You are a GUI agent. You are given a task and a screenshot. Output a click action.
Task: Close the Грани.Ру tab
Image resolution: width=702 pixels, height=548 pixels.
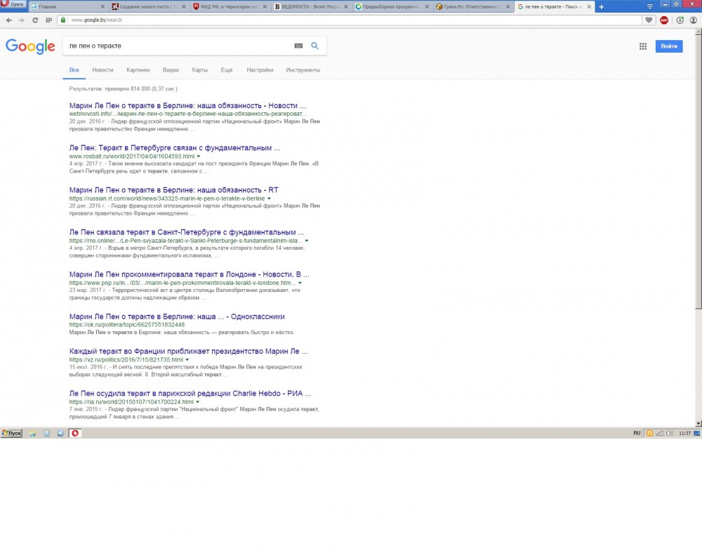(x=508, y=7)
